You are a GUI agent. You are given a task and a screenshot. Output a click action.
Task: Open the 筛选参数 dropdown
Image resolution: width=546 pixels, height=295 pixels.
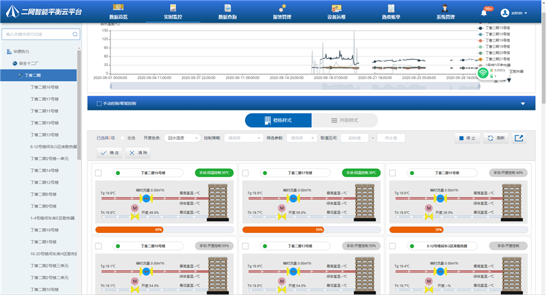tap(302, 138)
